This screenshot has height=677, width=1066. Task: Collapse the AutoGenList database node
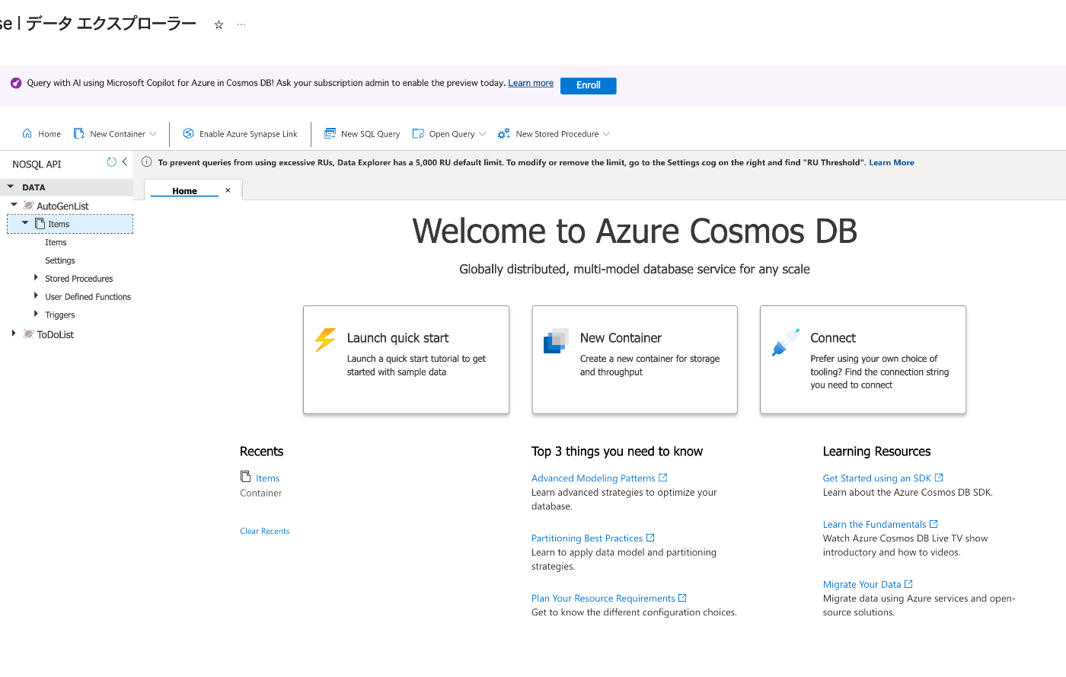14,205
